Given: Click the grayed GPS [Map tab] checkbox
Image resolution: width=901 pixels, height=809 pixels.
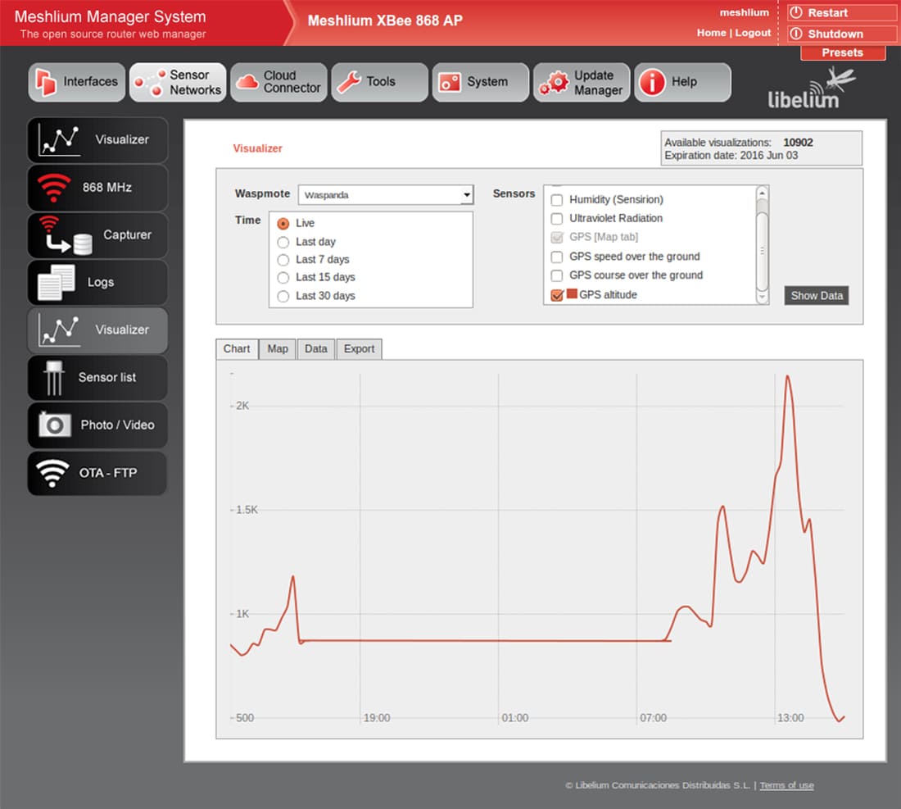Looking at the screenshot, I should pos(556,238).
